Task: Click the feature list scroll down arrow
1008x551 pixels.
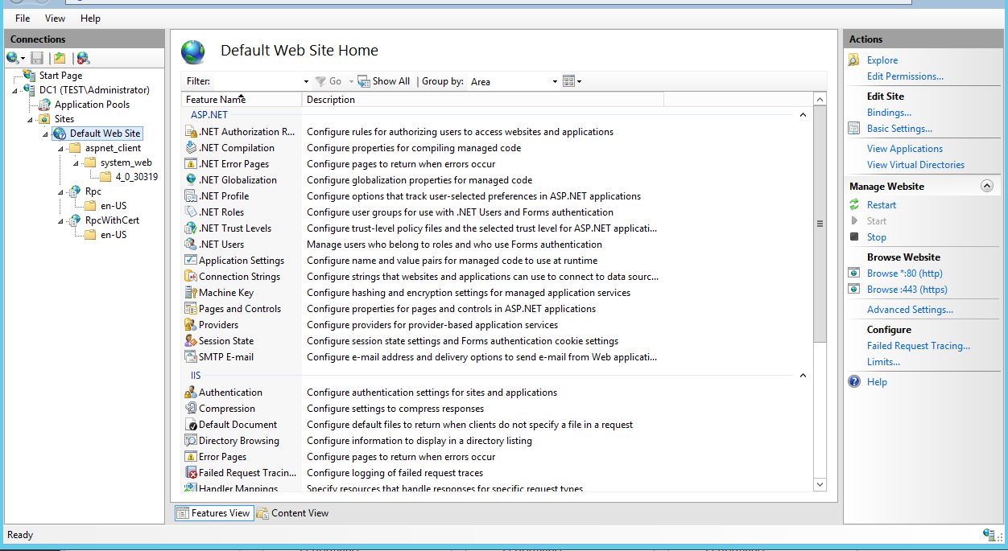Action: point(820,484)
